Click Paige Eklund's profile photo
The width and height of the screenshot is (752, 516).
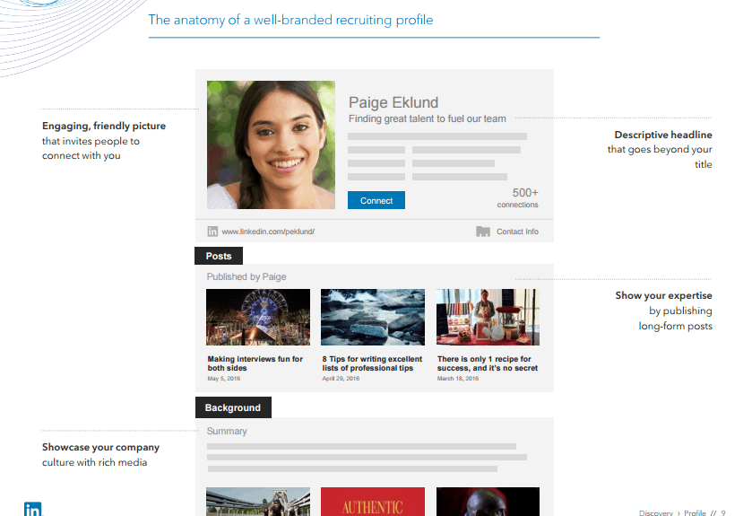point(272,145)
